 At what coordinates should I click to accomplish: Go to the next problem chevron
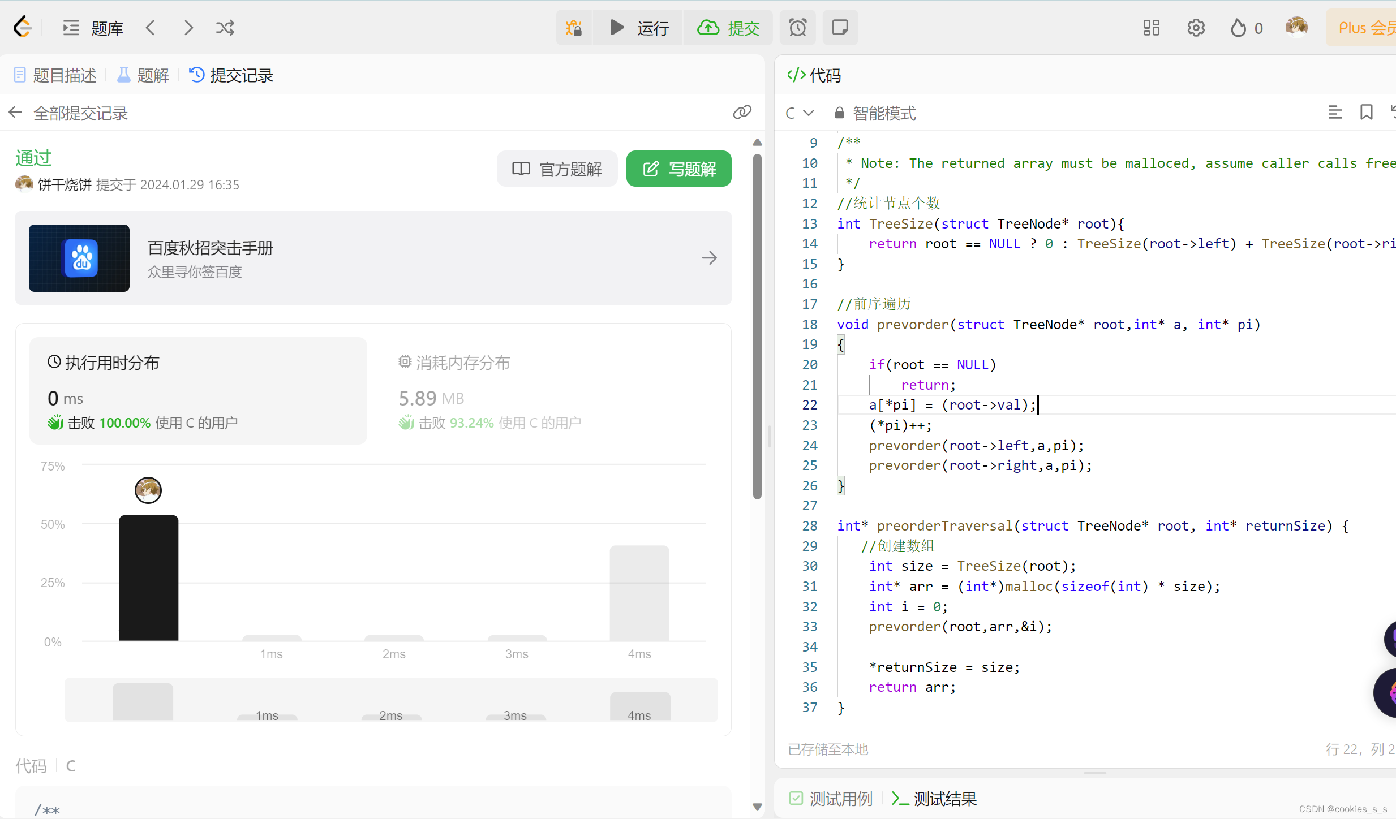188,28
